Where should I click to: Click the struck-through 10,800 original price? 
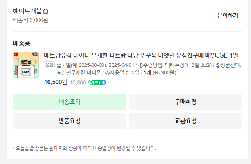78,82
